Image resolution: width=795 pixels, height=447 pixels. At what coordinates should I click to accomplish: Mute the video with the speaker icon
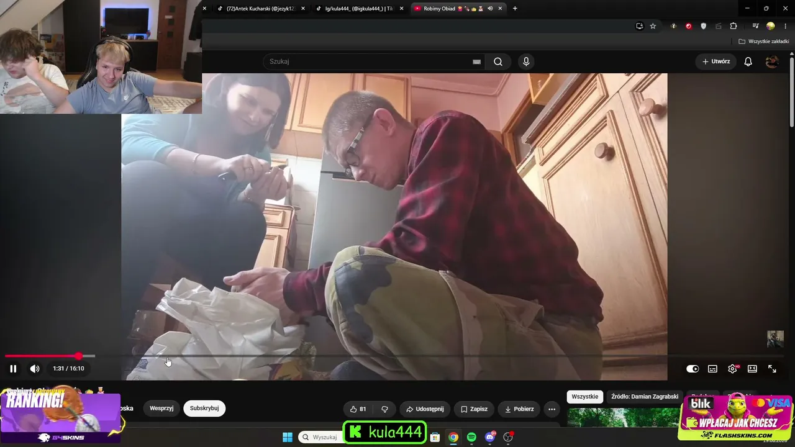[x=35, y=369]
